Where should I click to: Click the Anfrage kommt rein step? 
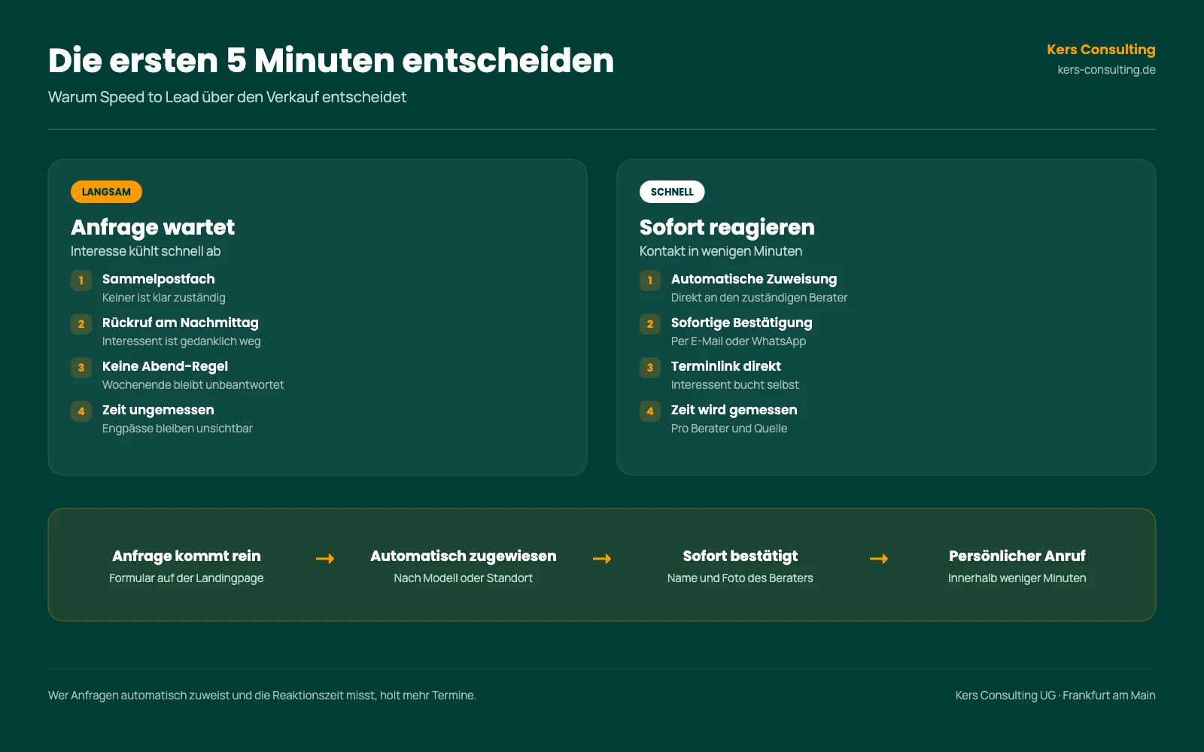coord(187,556)
